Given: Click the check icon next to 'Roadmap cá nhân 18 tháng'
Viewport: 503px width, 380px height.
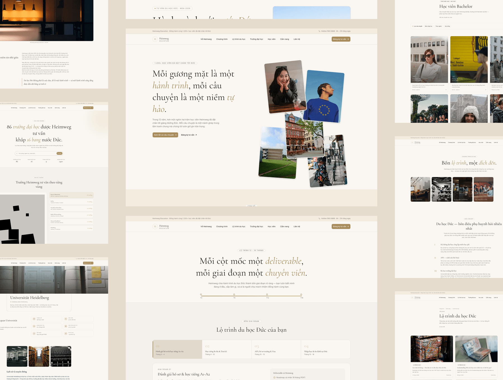Looking at the screenshot, I should click(x=274, y=377).
